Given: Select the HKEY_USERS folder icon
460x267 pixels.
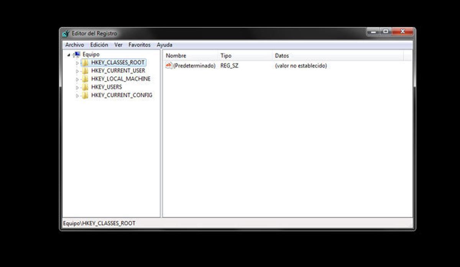Looking at the screenshot, I should click(85, 87).
